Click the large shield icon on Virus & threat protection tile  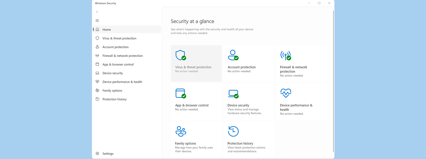pos(181,55)
